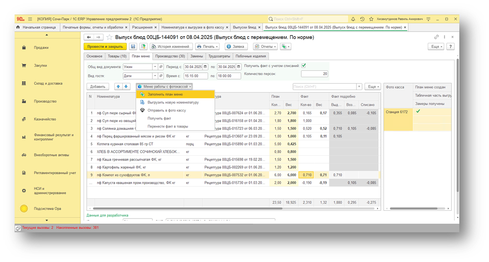489x262 pixels.
Task: Expand Вид гостя dropdown
Action: (155, 76)
